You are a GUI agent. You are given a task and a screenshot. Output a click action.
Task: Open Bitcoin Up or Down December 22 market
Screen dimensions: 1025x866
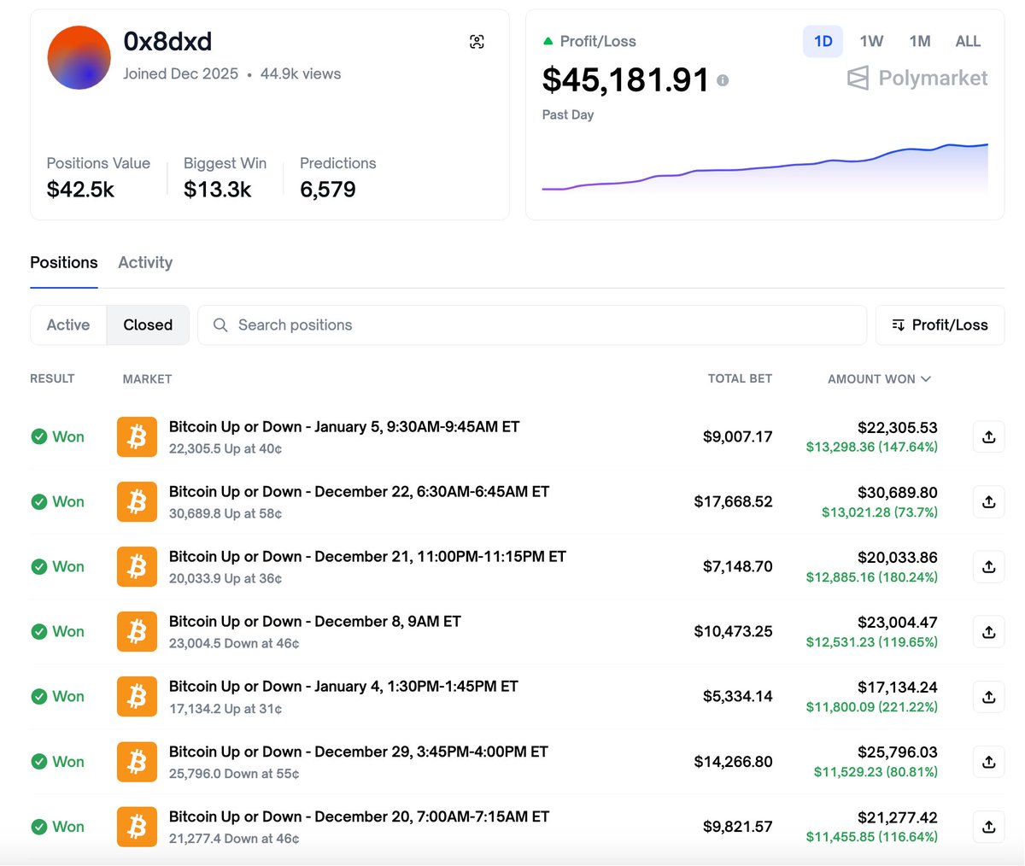(x=359, y=491)
